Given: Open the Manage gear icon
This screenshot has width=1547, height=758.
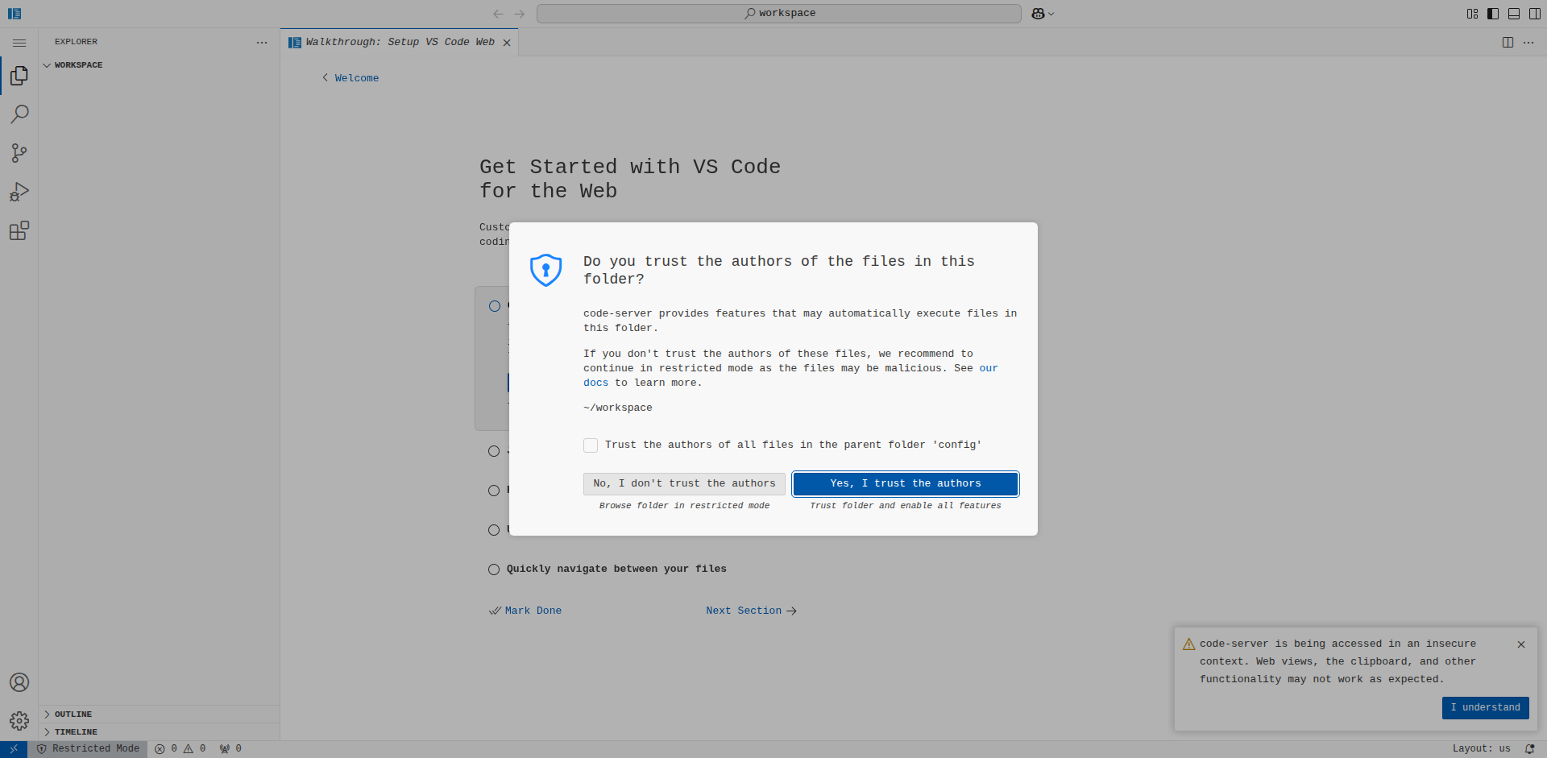Looking at the screenshot, I should point(19,720).
